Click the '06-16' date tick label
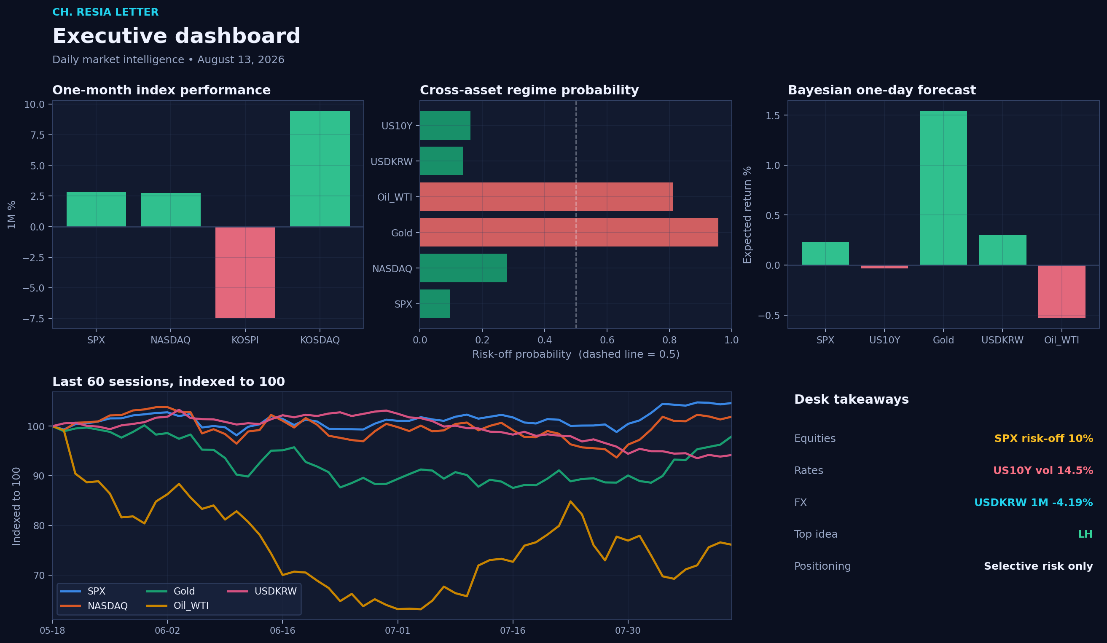 (282, 631)
